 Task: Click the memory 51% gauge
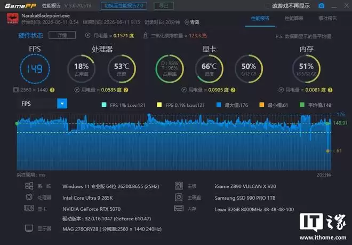pyautogui.click(x=306, y=68)
